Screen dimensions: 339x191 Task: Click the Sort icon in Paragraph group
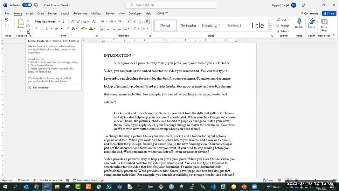click(x=141, y=22)
